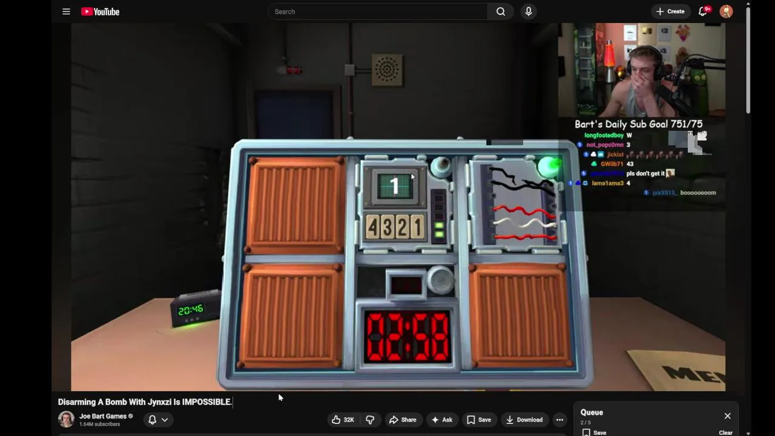Click video title 'Disarming A Bomb With Jynxzi'
This screenshot has width=775, height=436.
click(145, 401)
